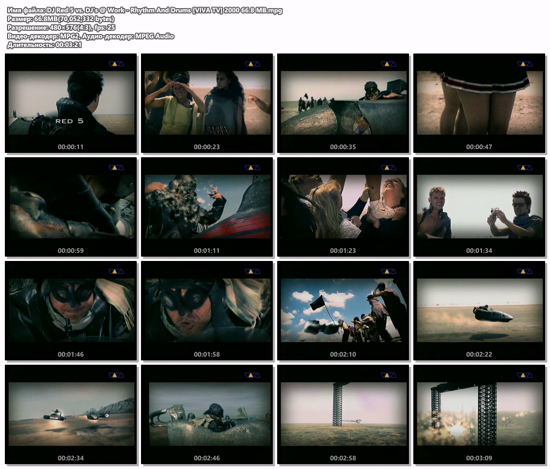Viewport: 550px width, 469px height.
Task: Click the thumbnail at timestamp 00:02:10
Action: pyautogui.click(x=343, y=311)
